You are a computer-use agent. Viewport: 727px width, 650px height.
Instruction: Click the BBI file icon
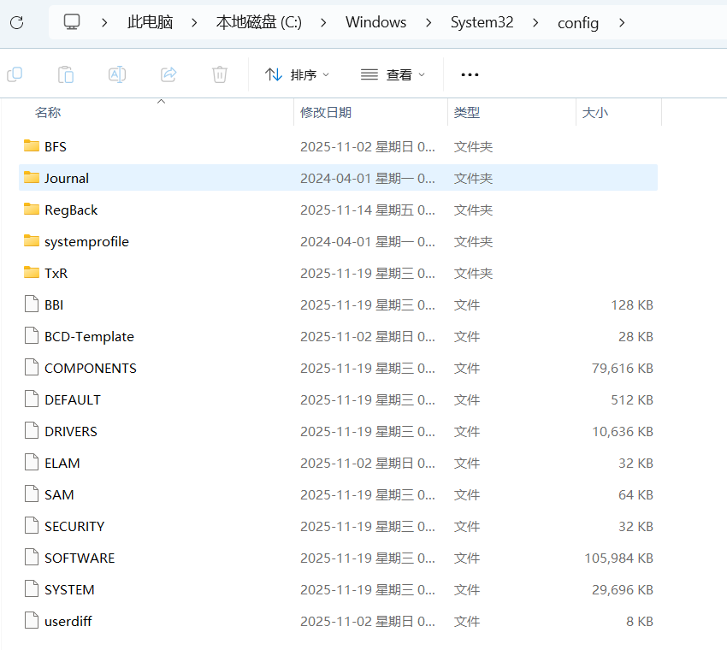[32, 304]
